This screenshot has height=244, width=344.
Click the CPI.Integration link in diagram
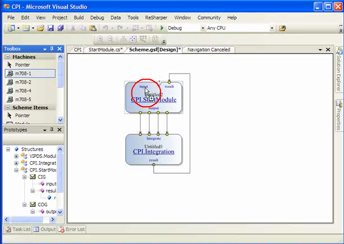[x=154, y=152]
